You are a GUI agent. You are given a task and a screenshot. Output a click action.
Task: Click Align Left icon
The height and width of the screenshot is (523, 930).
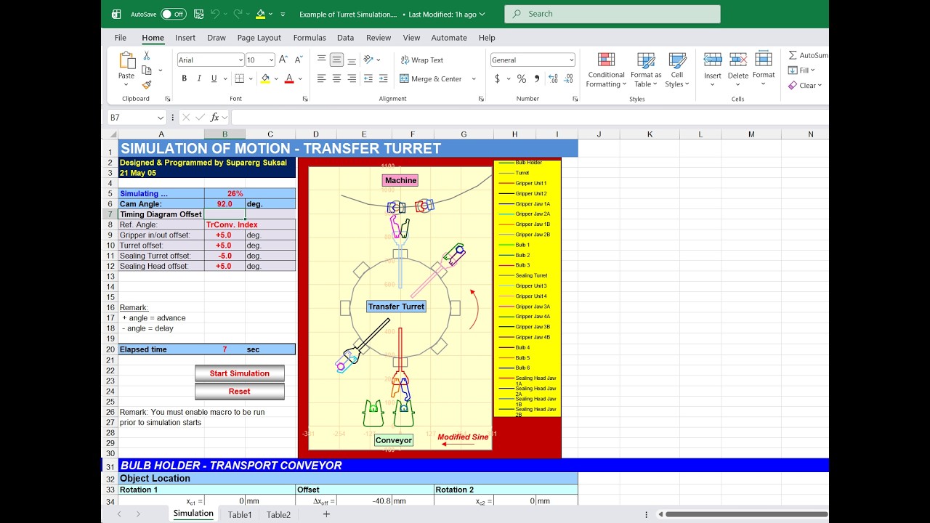(321, 78)
